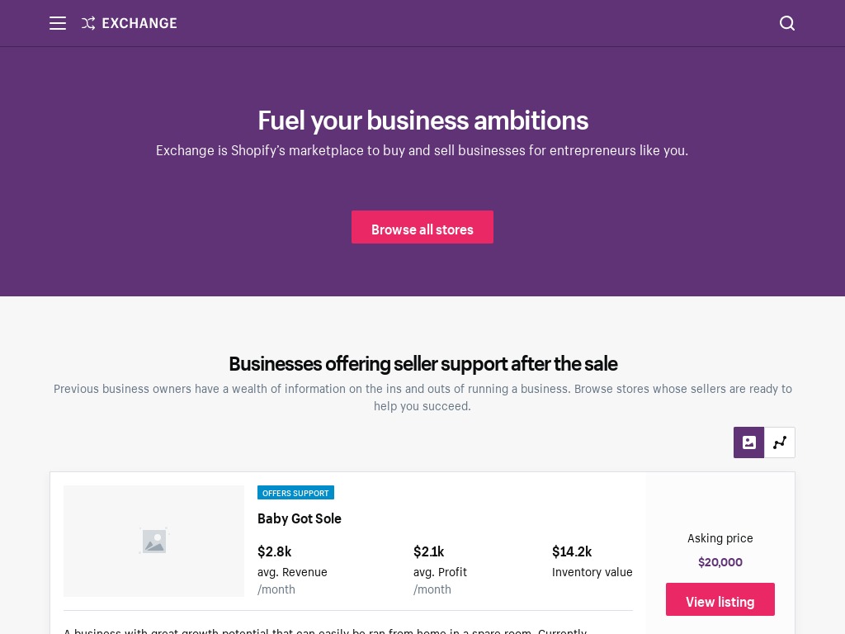
Task: Click the View listing button
Action: (720, 599)
